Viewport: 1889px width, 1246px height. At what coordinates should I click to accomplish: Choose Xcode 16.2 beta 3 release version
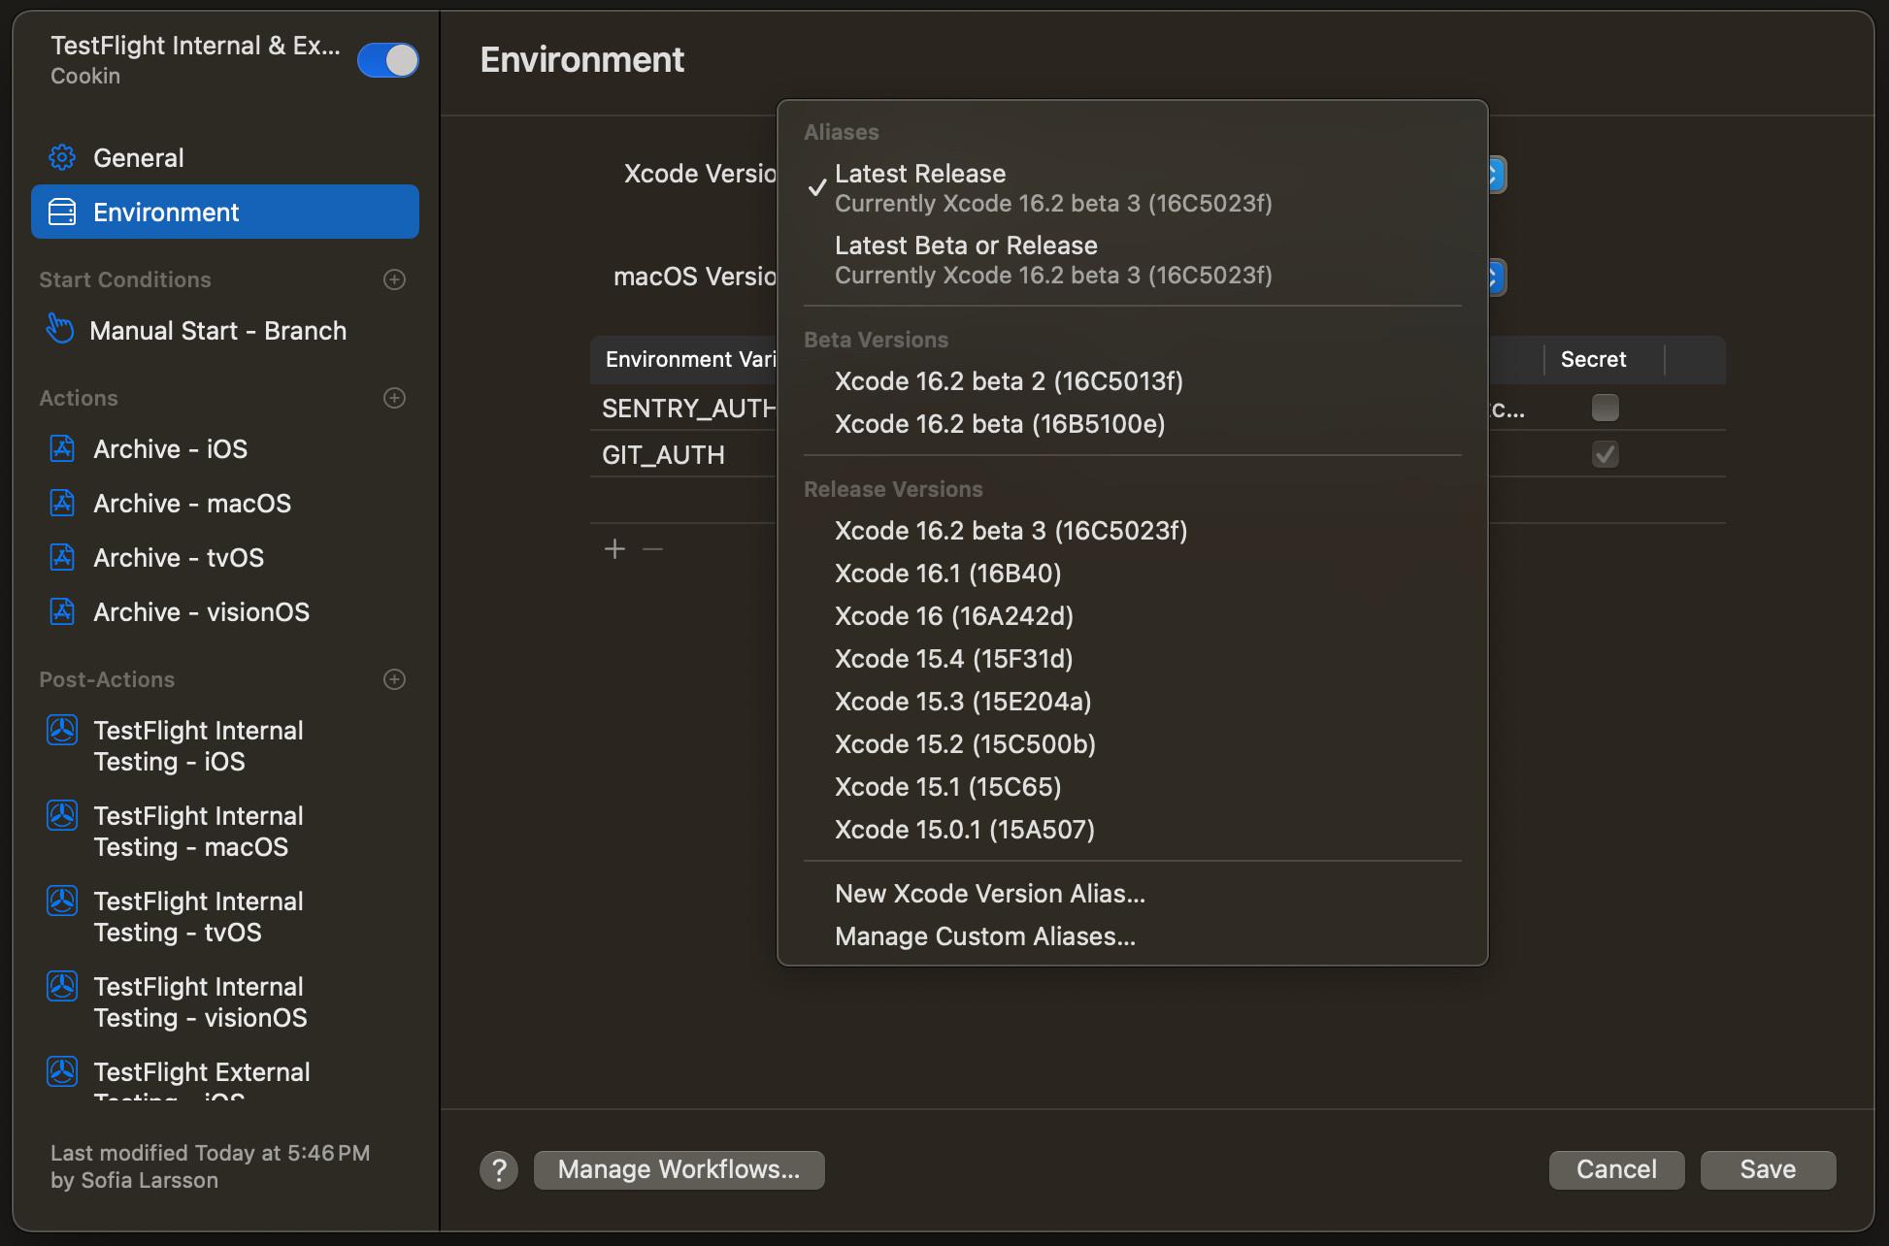pos(1133,531)
